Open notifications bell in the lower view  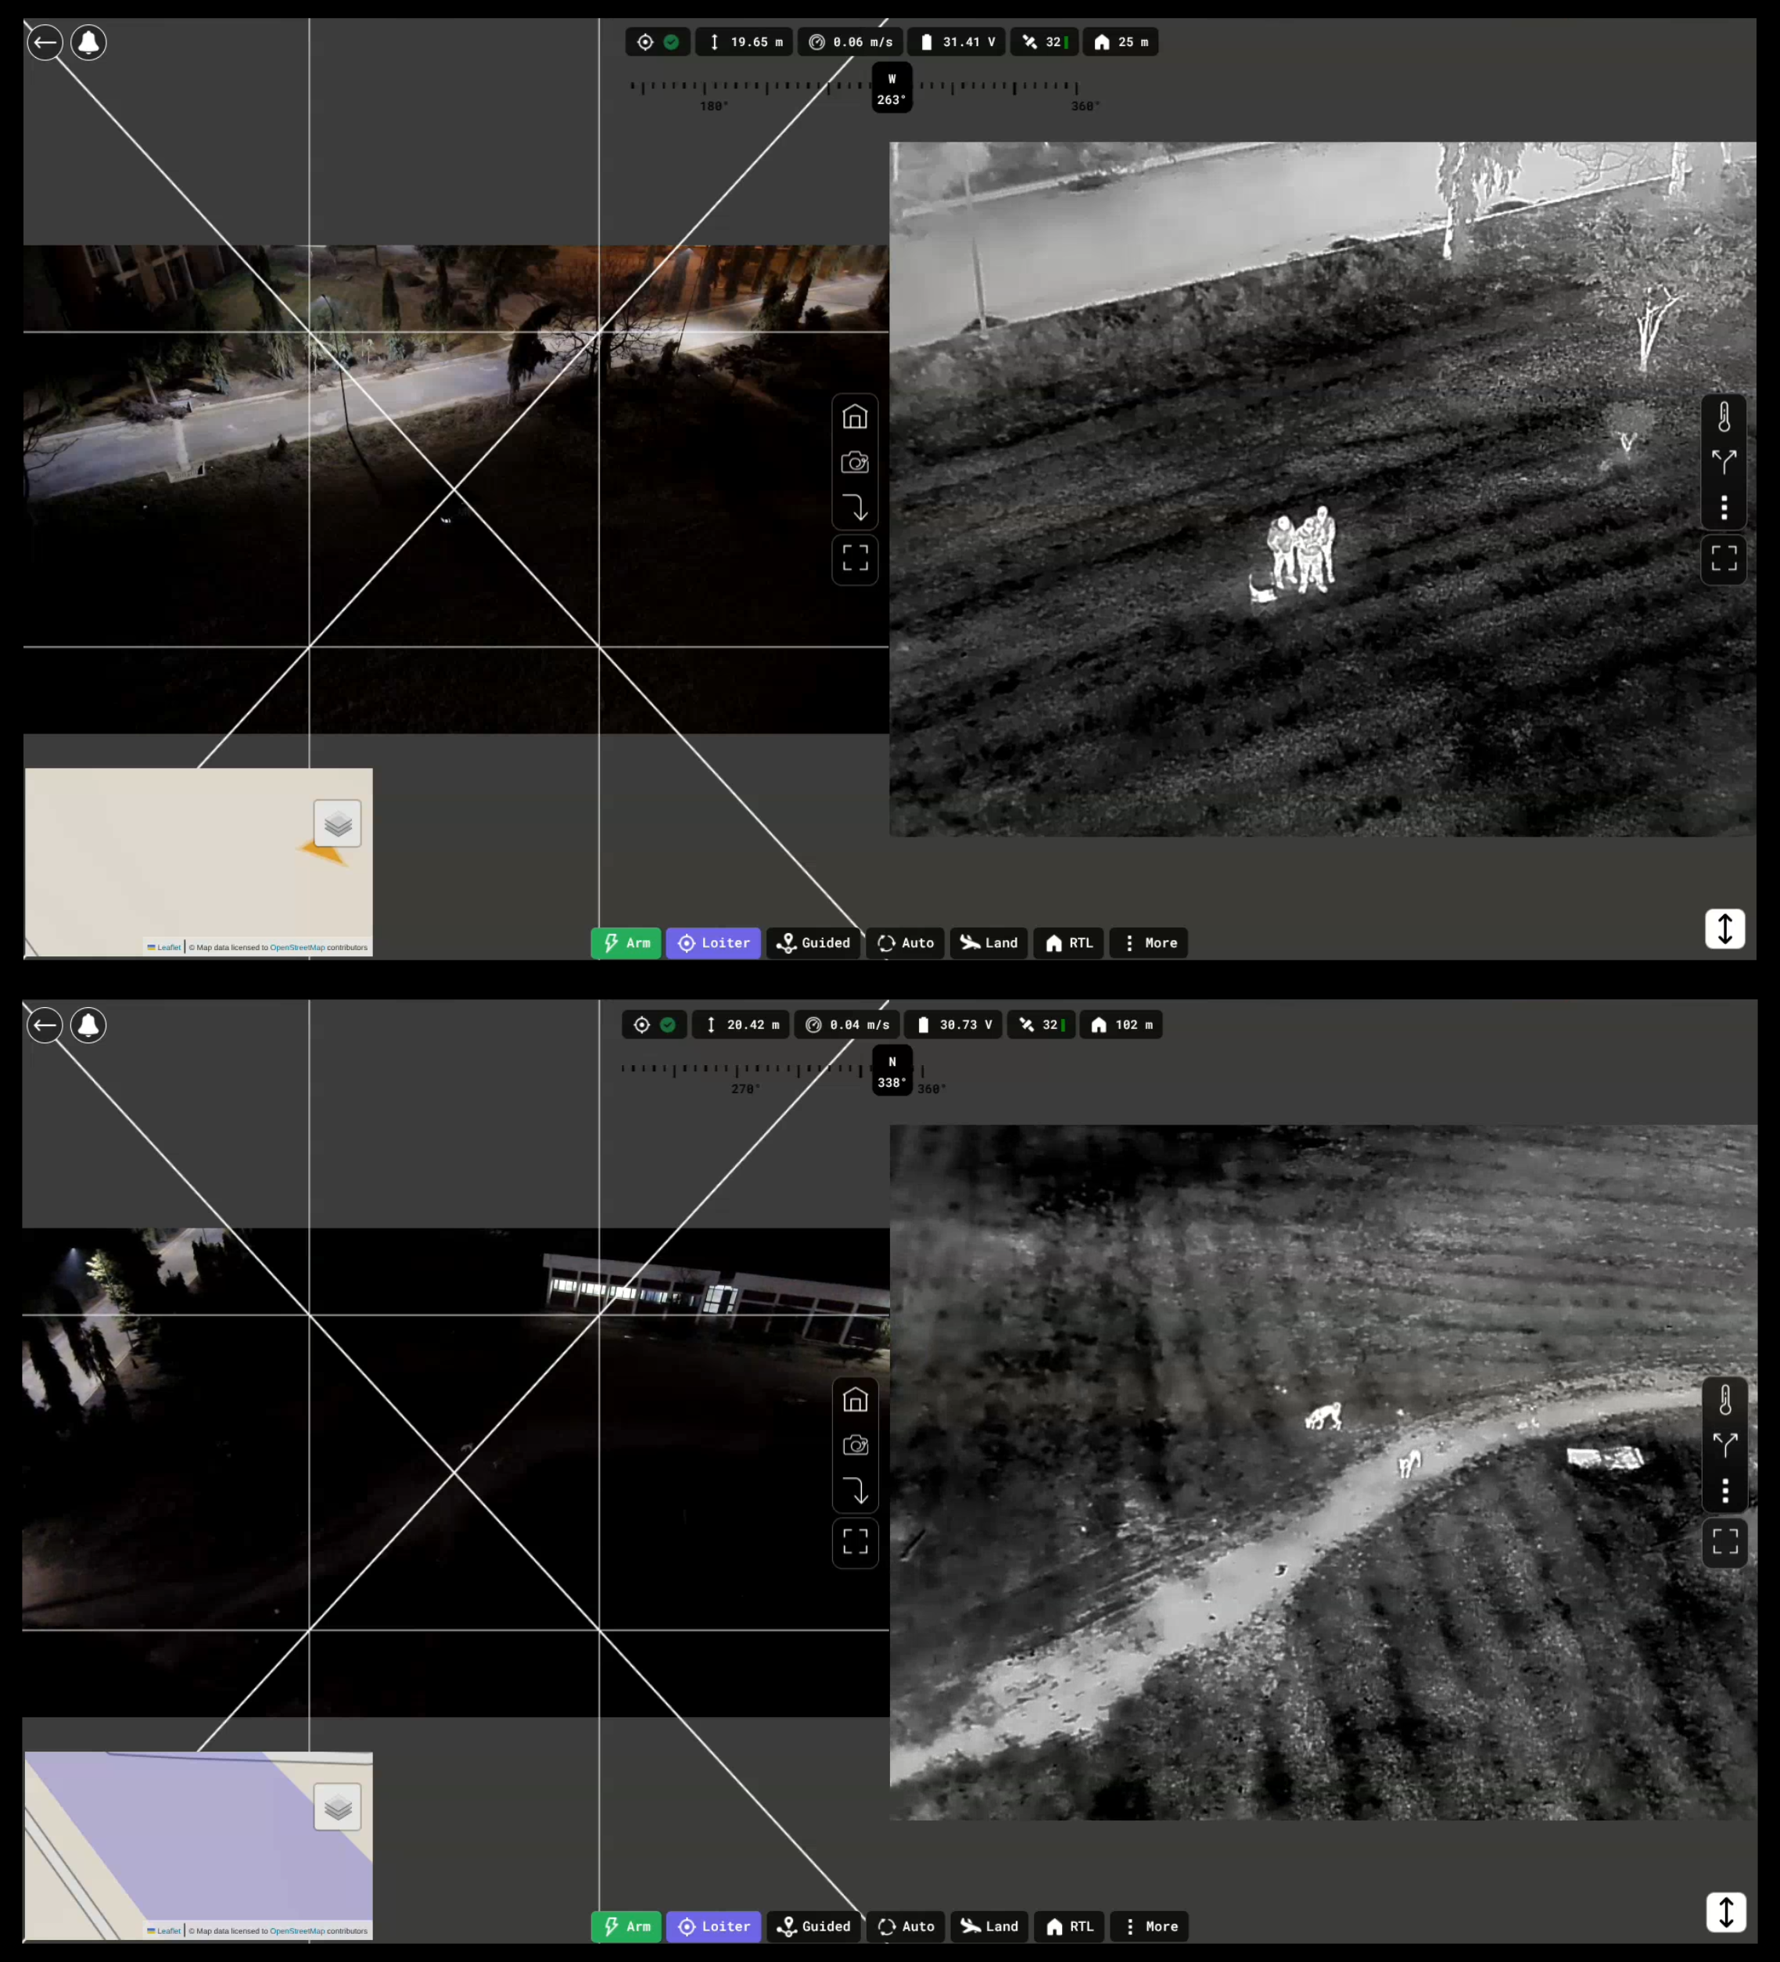(88, 1025)
